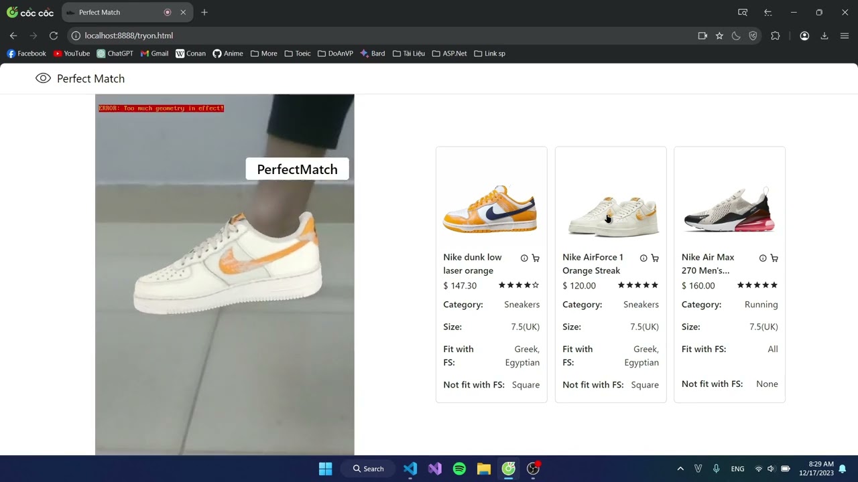Bookmark this page with the star icon
The width and height of the screenshot is (858, 482).
tap(719, 35)
